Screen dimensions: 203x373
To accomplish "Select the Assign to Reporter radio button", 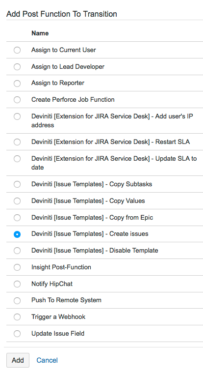I will (x=17, y=84).
